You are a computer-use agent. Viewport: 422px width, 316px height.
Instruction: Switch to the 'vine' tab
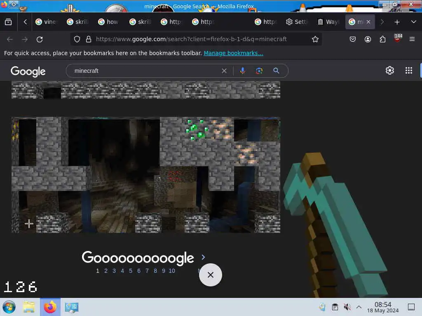point(46,22)
